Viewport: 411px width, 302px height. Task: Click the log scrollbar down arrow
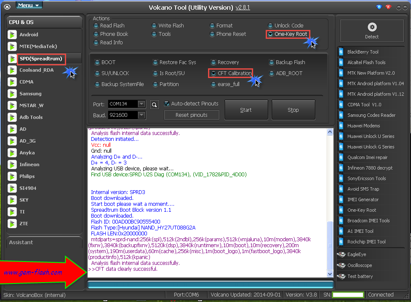pyautogui.click(x=330, y=274)
